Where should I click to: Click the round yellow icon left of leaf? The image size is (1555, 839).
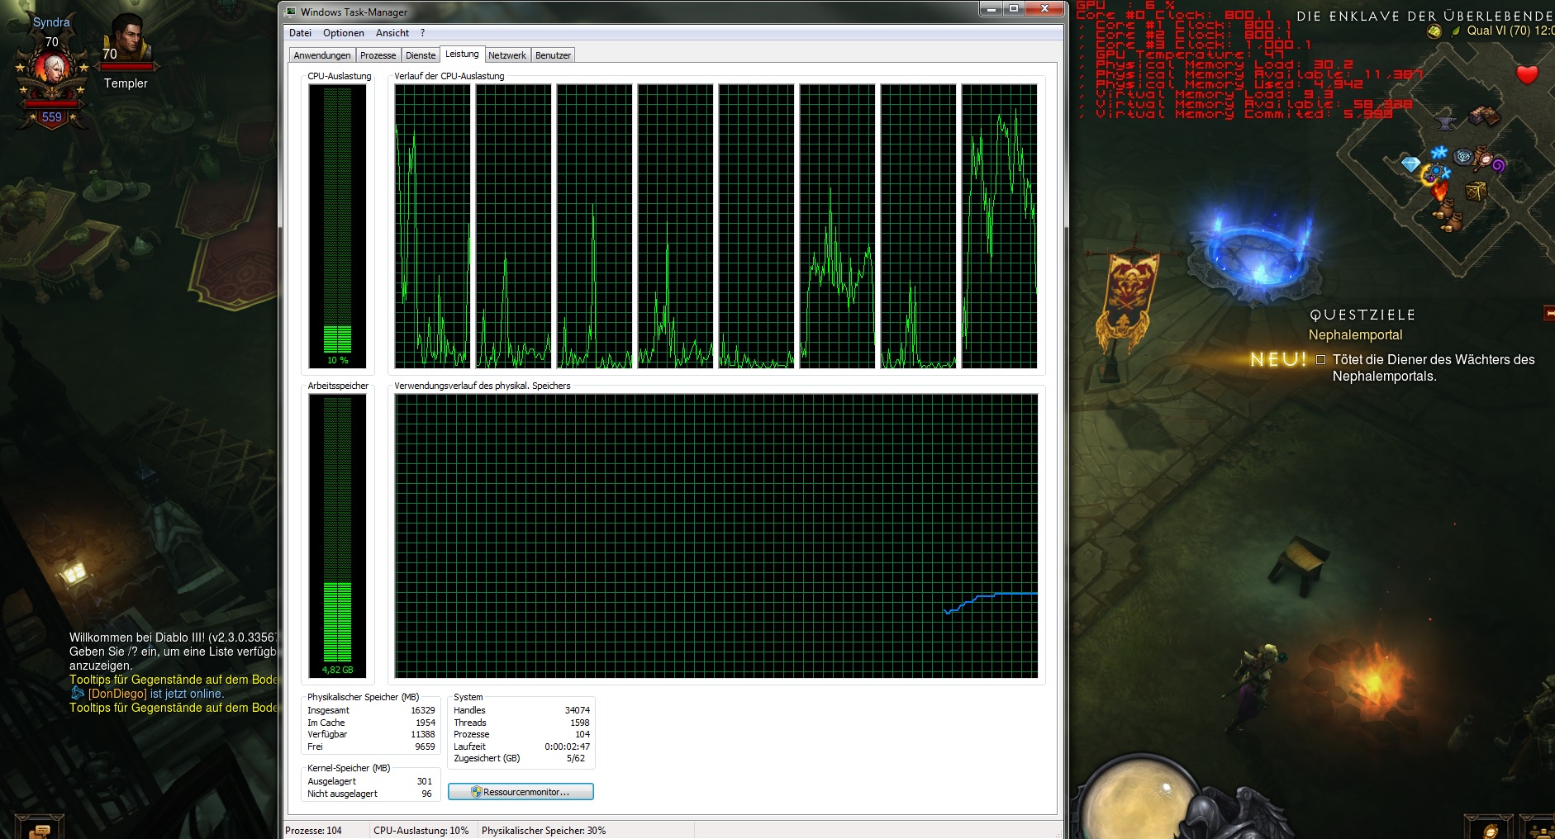coord(1434,31)
